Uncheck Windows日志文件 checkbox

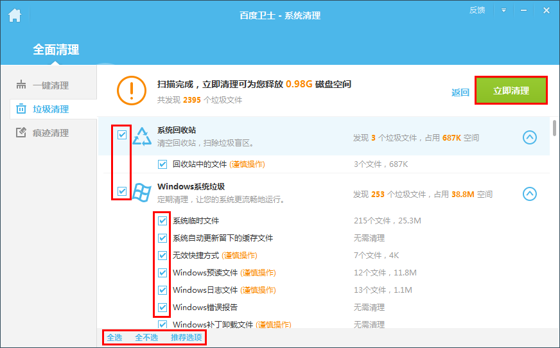(x=162, y=290)
